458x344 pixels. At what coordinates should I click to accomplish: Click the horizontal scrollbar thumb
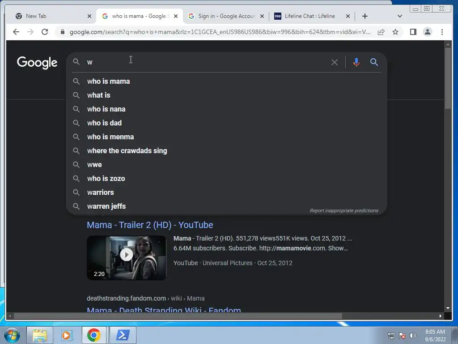178,316
